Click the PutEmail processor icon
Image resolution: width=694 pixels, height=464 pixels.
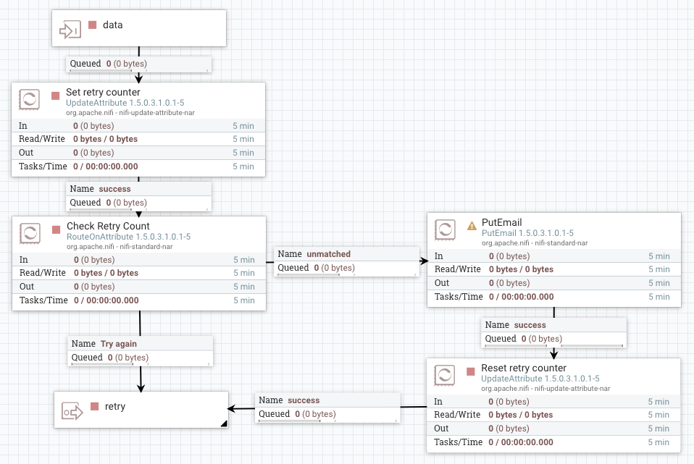tap(445, 229)
